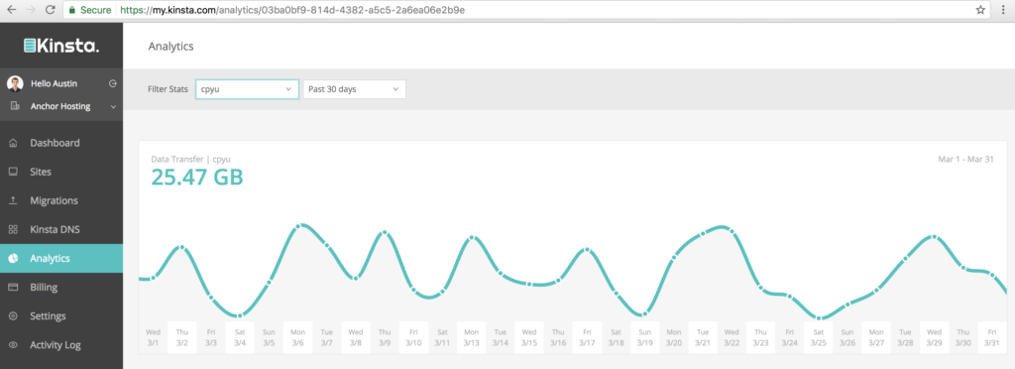
Task: Click the chart data point for Wed 3/22
Action: pos(733,230)
